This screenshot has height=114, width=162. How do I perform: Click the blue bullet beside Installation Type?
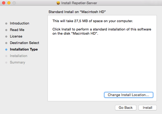6,49
